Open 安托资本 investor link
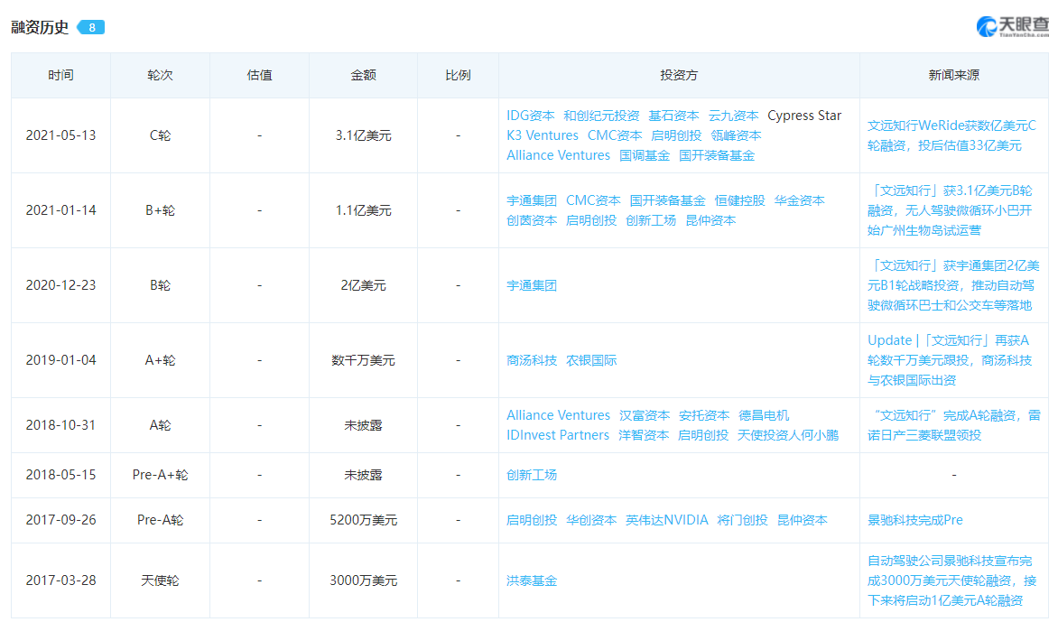The image size is (1058, 622). (x=704, y=415)
